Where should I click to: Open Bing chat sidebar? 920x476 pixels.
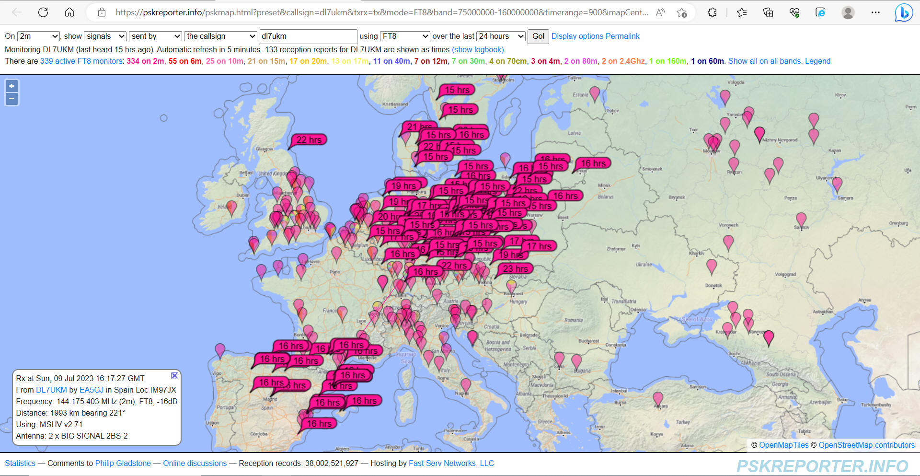(x=903, y=12)
